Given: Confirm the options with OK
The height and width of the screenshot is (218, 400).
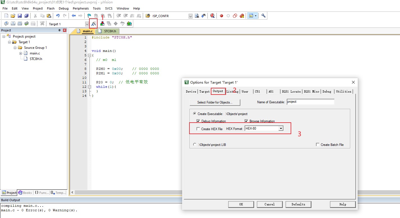Looking at the screenshot, I should (x=241, y=204).
